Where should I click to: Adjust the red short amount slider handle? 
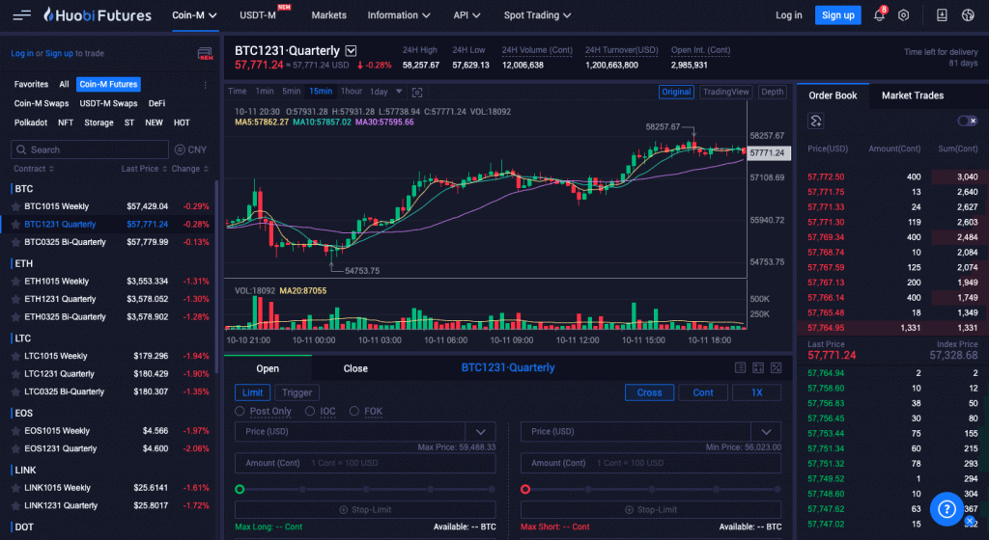pyautogui.click(x=525, y=489)
